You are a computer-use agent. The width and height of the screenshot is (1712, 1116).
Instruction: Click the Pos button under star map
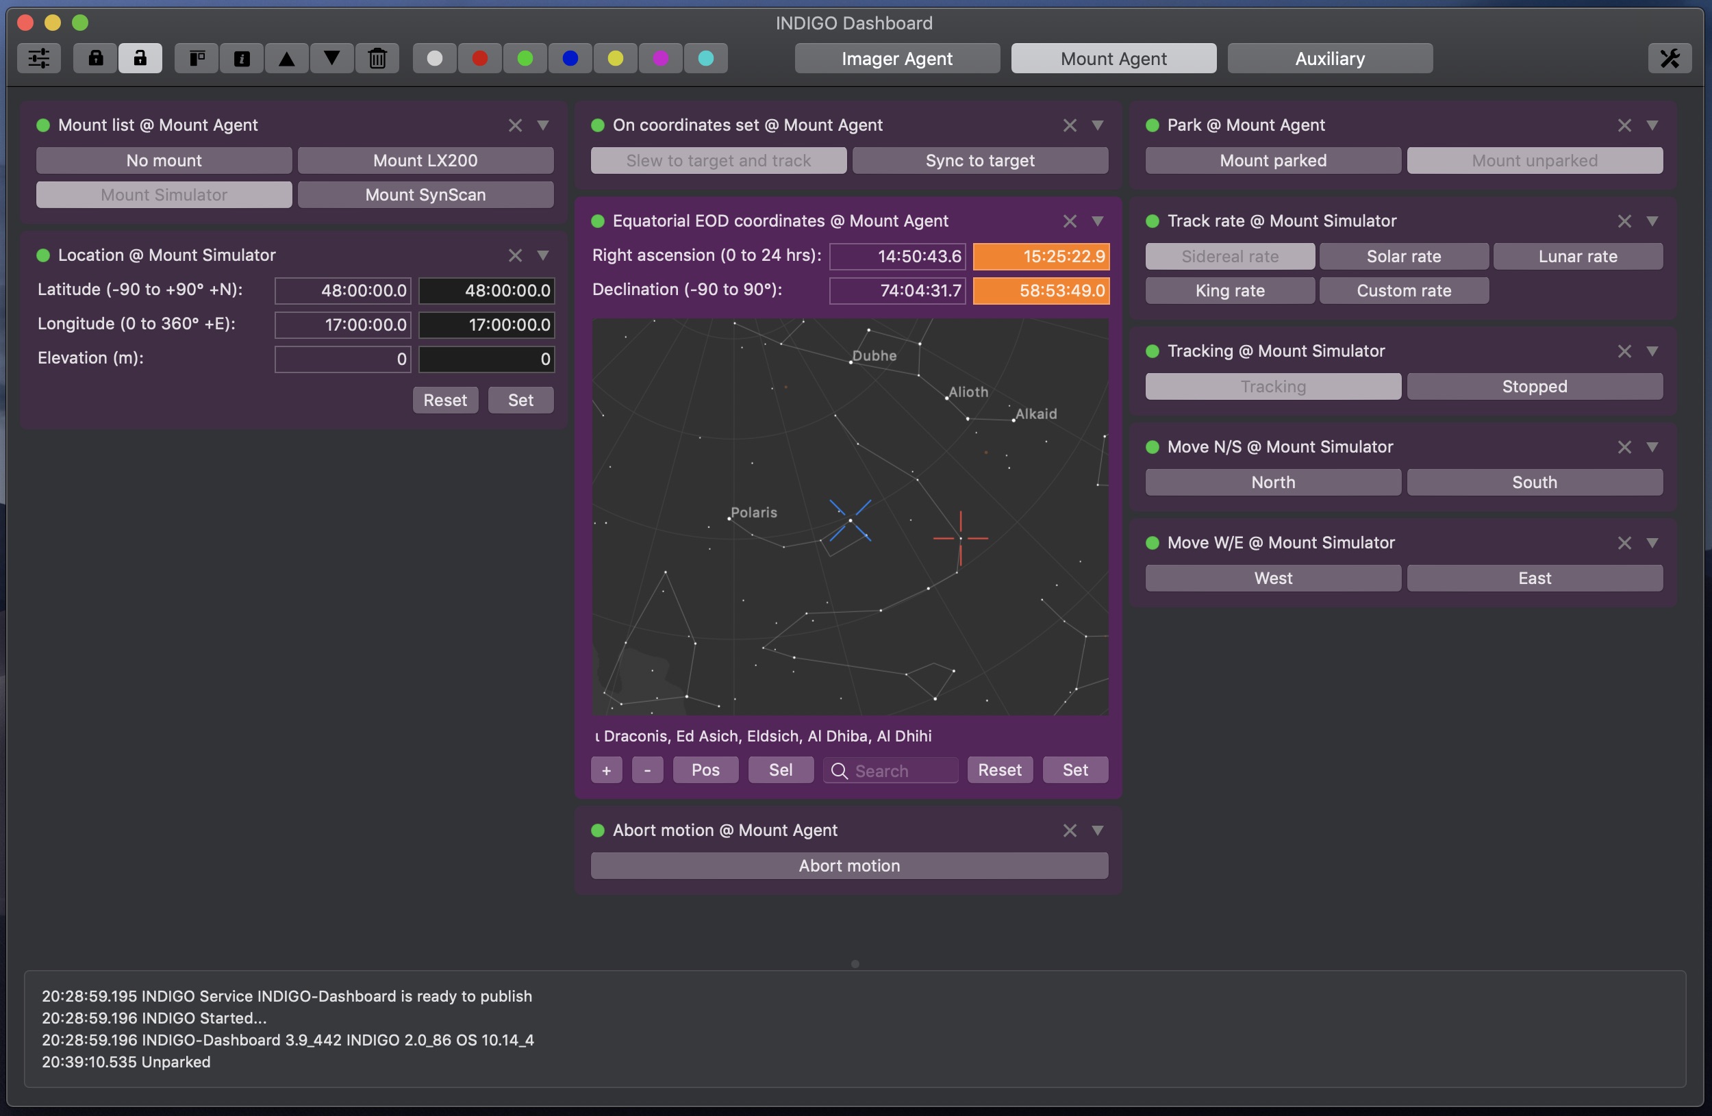tap(705, 770)
